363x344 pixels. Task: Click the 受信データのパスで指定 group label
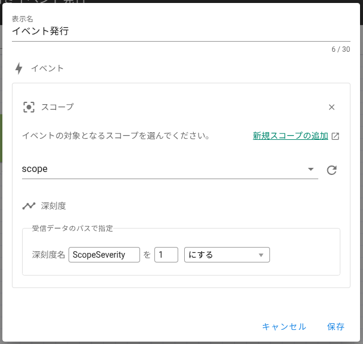click(x=72, y=228)
